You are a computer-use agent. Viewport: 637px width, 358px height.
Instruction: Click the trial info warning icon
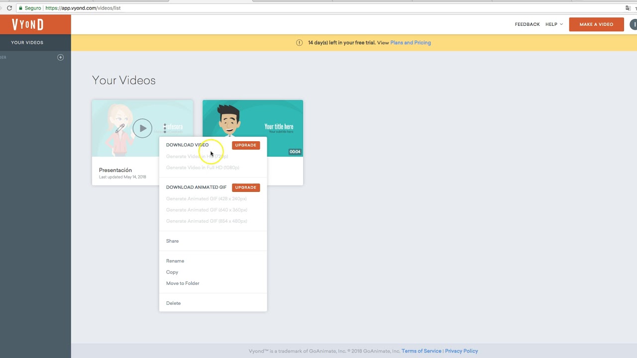tap(299, 43)
